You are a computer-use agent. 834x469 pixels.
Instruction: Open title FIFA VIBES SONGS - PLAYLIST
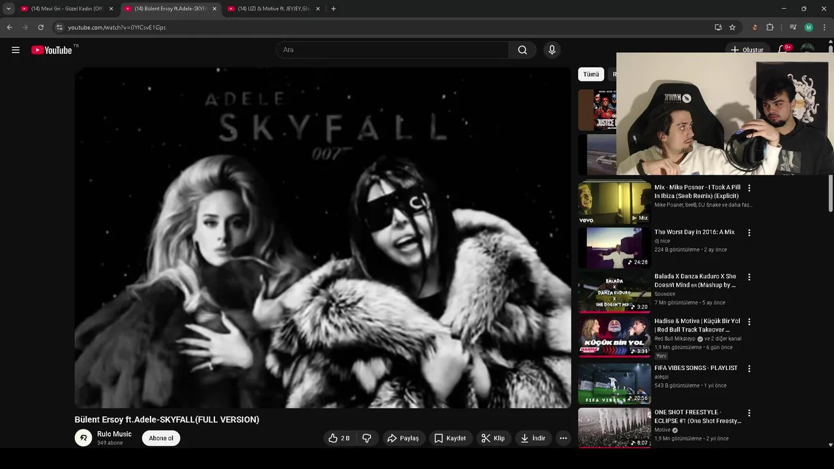(696, 368)
